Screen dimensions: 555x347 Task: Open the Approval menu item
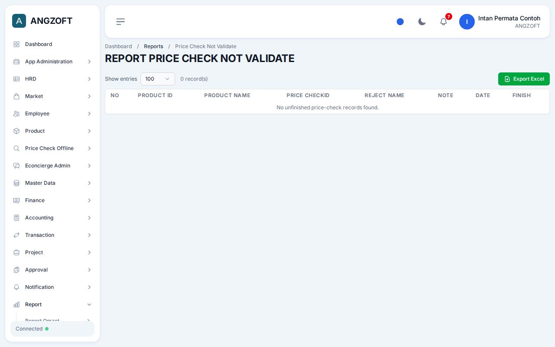click(52, 270)
